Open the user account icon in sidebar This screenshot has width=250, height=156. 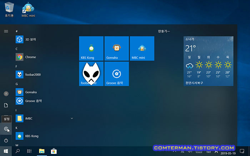[x=6, y=94]
